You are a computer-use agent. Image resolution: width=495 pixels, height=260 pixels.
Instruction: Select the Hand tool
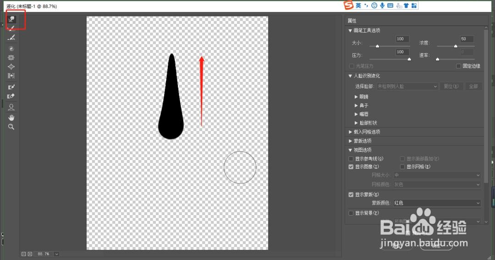[11, 117]
